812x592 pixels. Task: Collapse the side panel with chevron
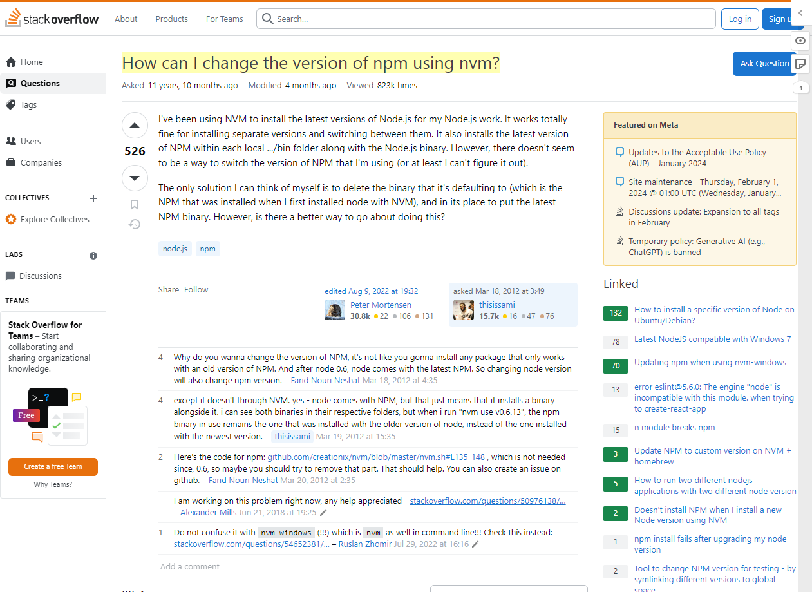point(800,13)
